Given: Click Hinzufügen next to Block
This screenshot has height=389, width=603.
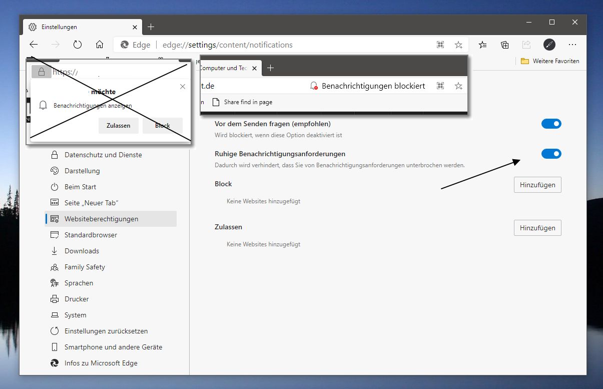Looking at the screenshot, I should tap(537, 185).
